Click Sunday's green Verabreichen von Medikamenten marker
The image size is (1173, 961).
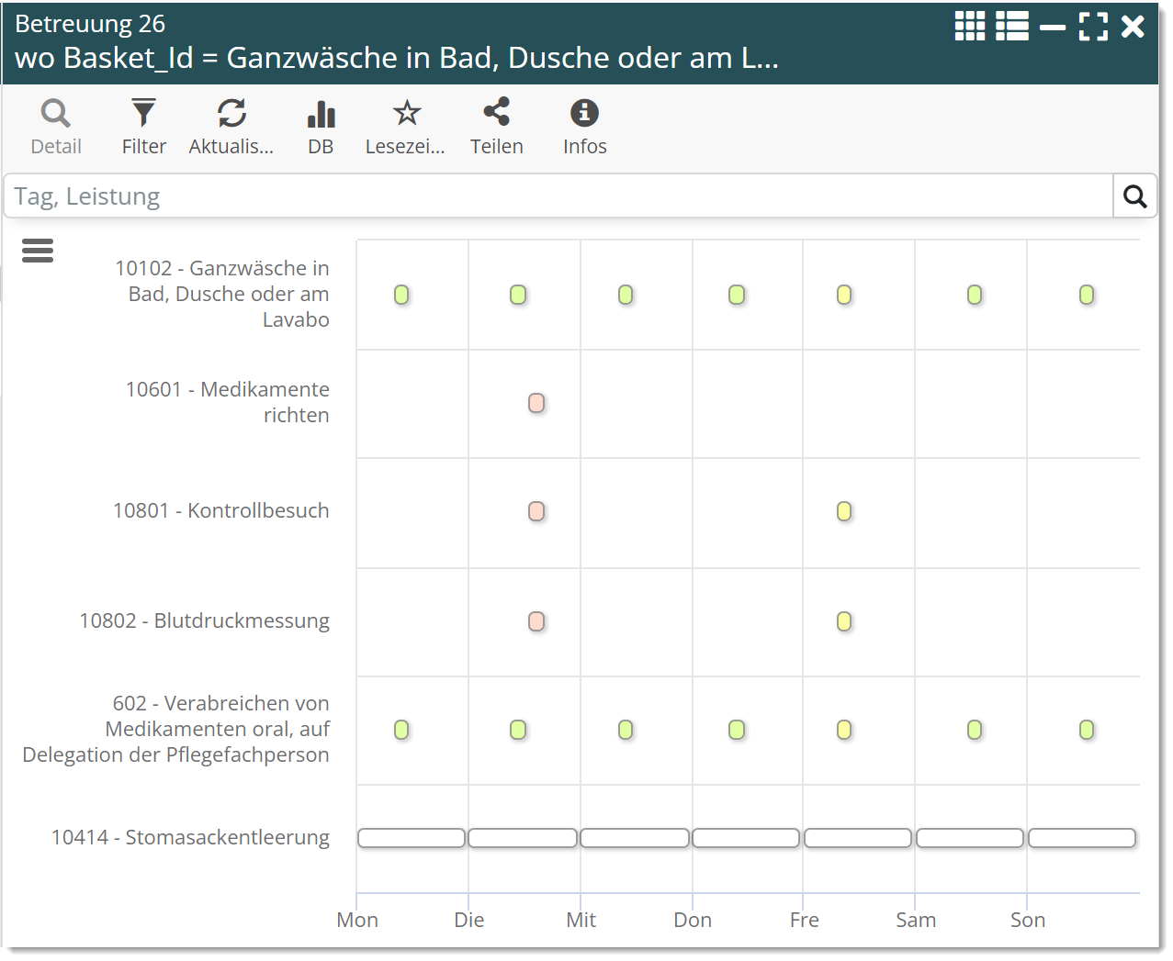click(1087, 730)
